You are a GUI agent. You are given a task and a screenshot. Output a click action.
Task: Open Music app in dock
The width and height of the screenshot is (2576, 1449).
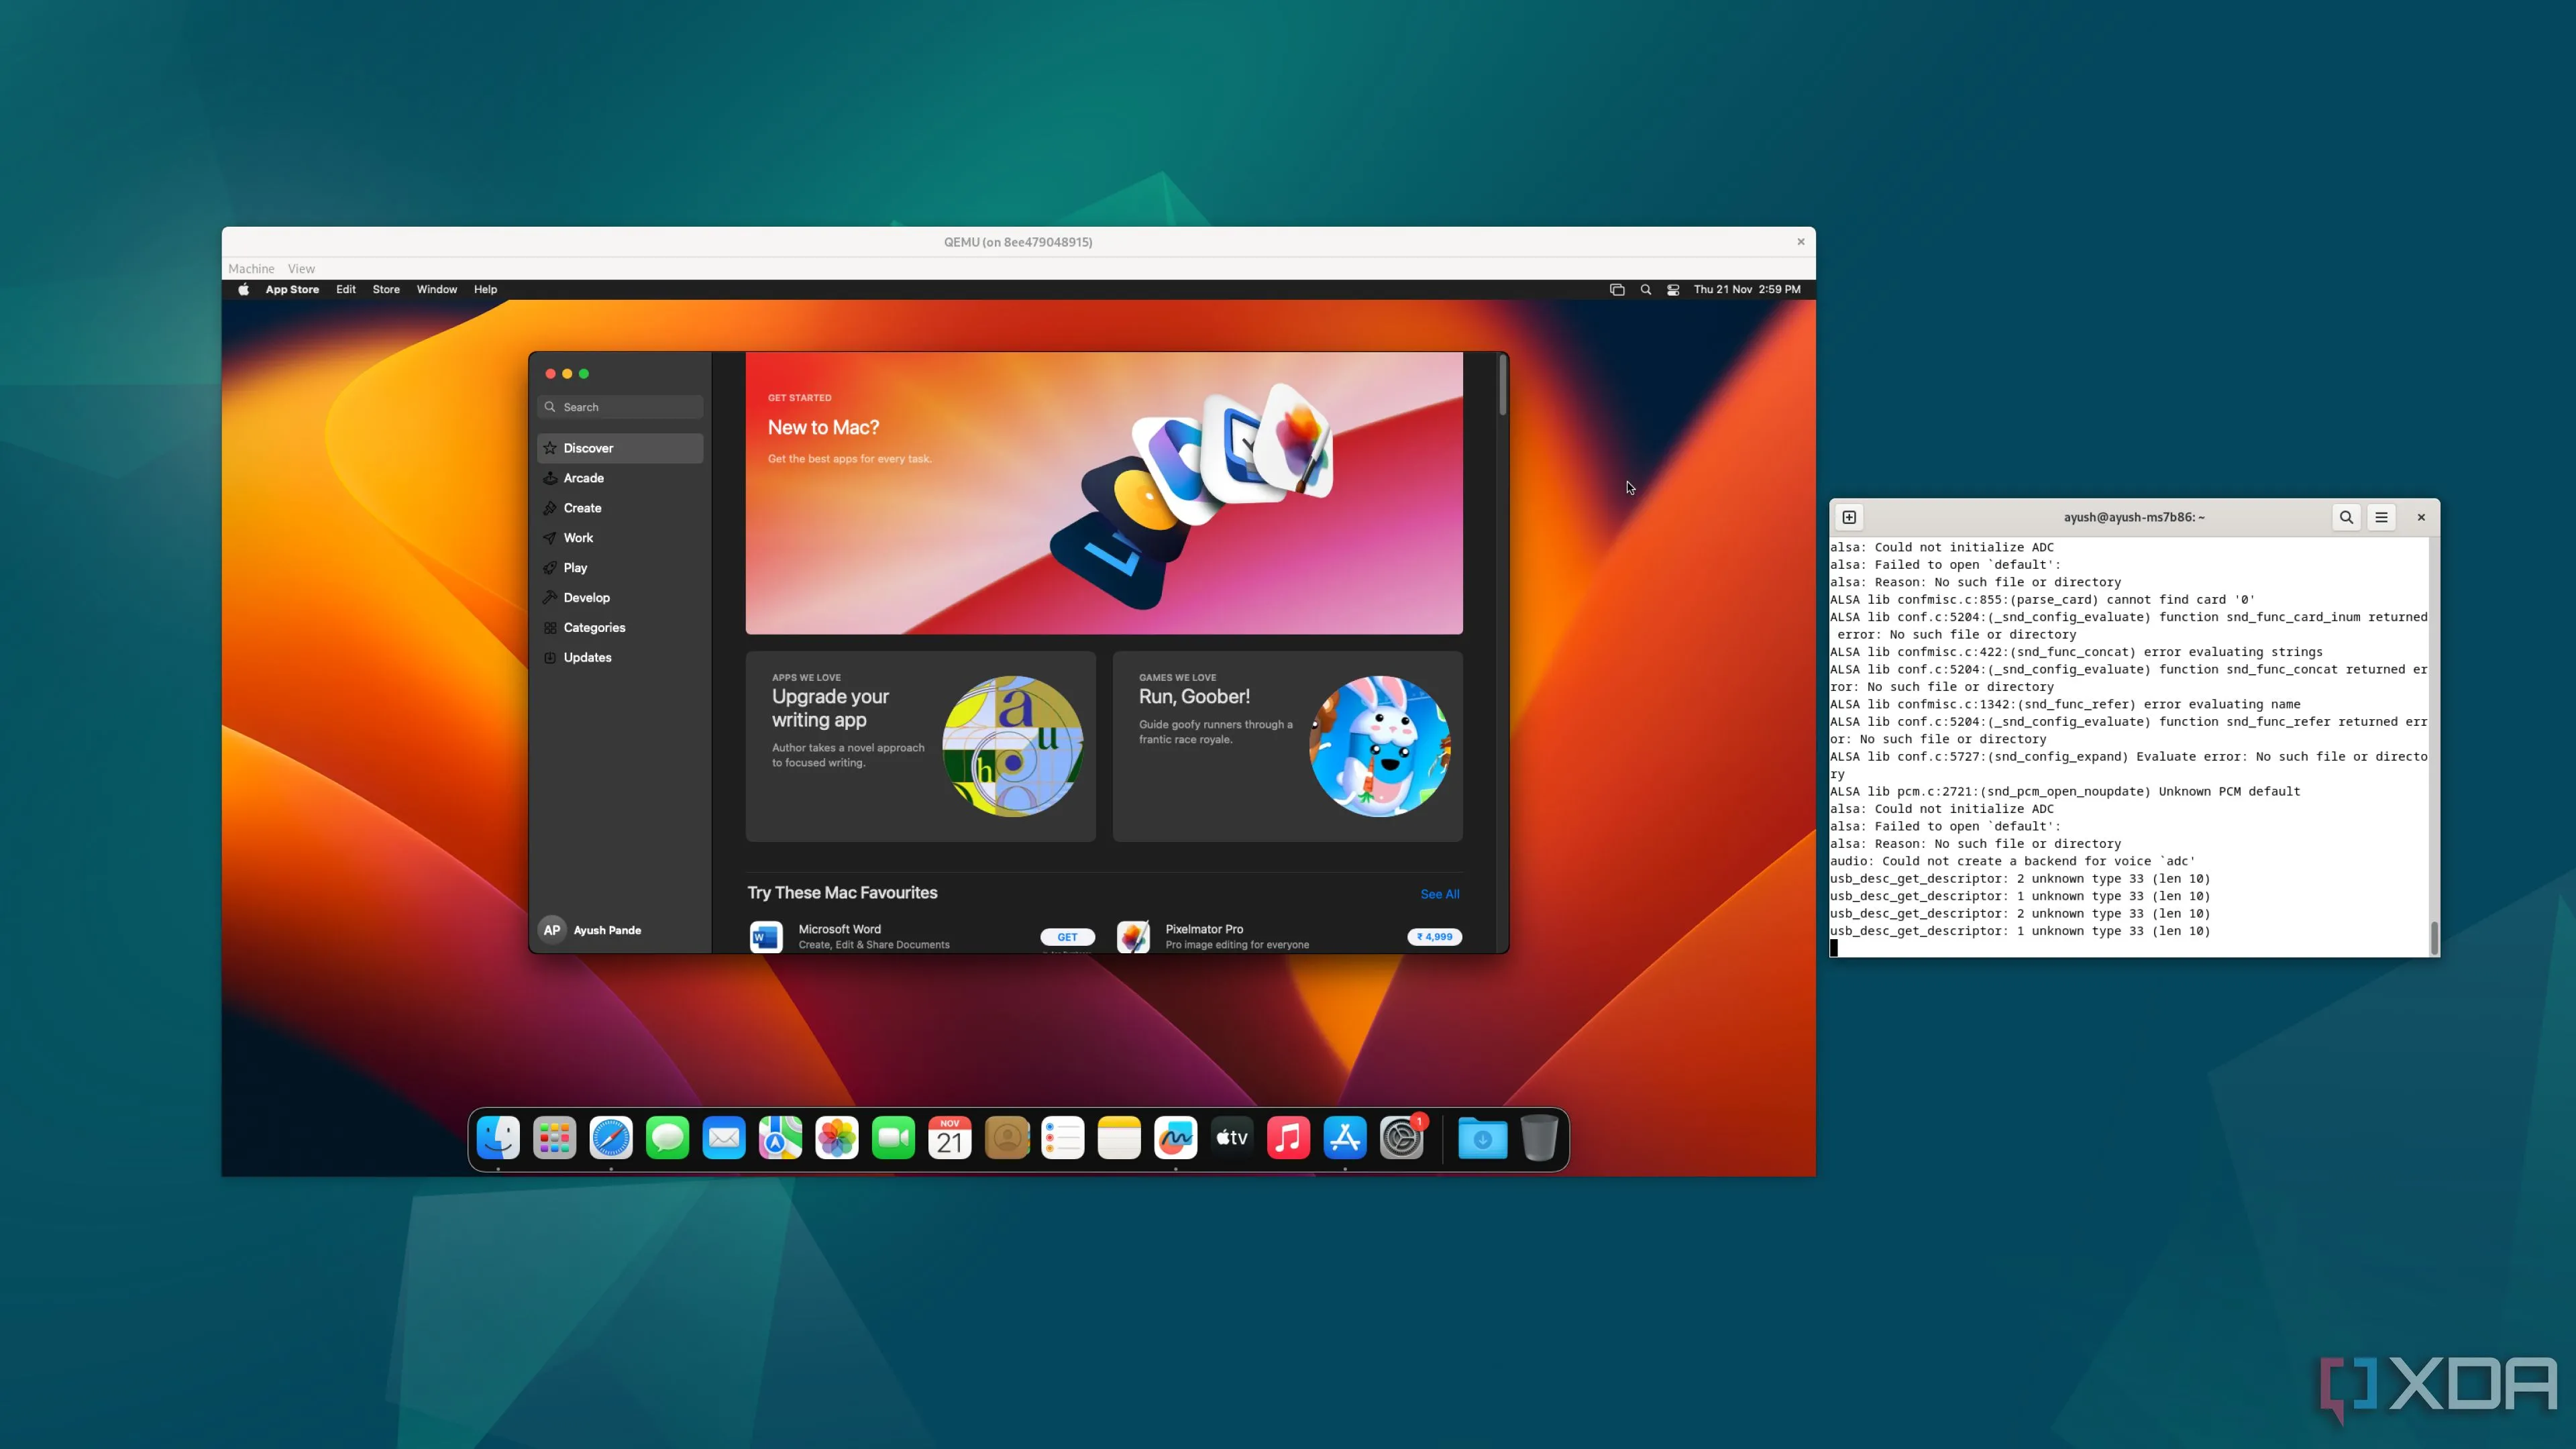tap(1289, 1138)
